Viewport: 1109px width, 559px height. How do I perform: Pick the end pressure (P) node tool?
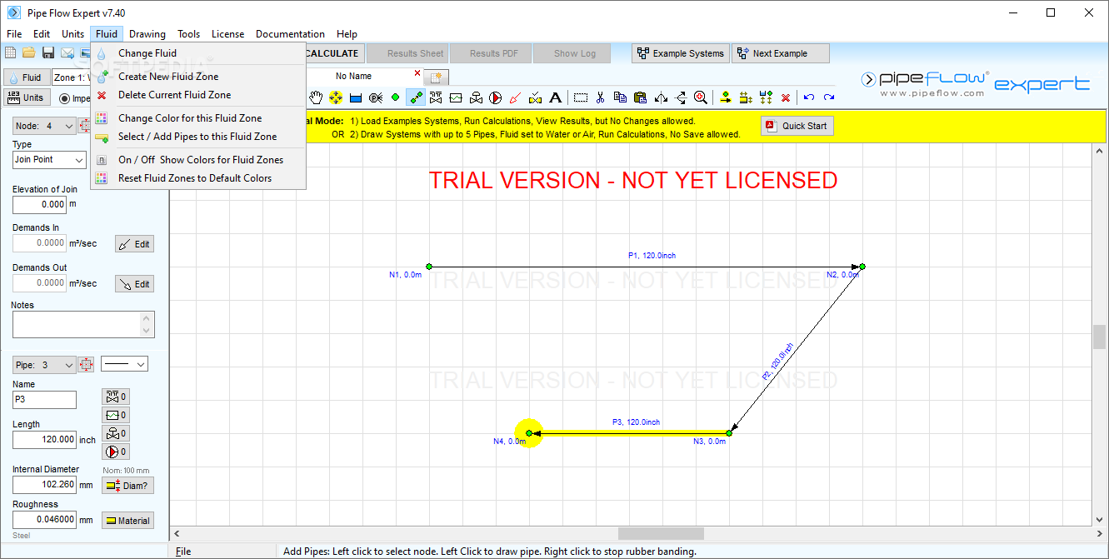click(376, 97)
